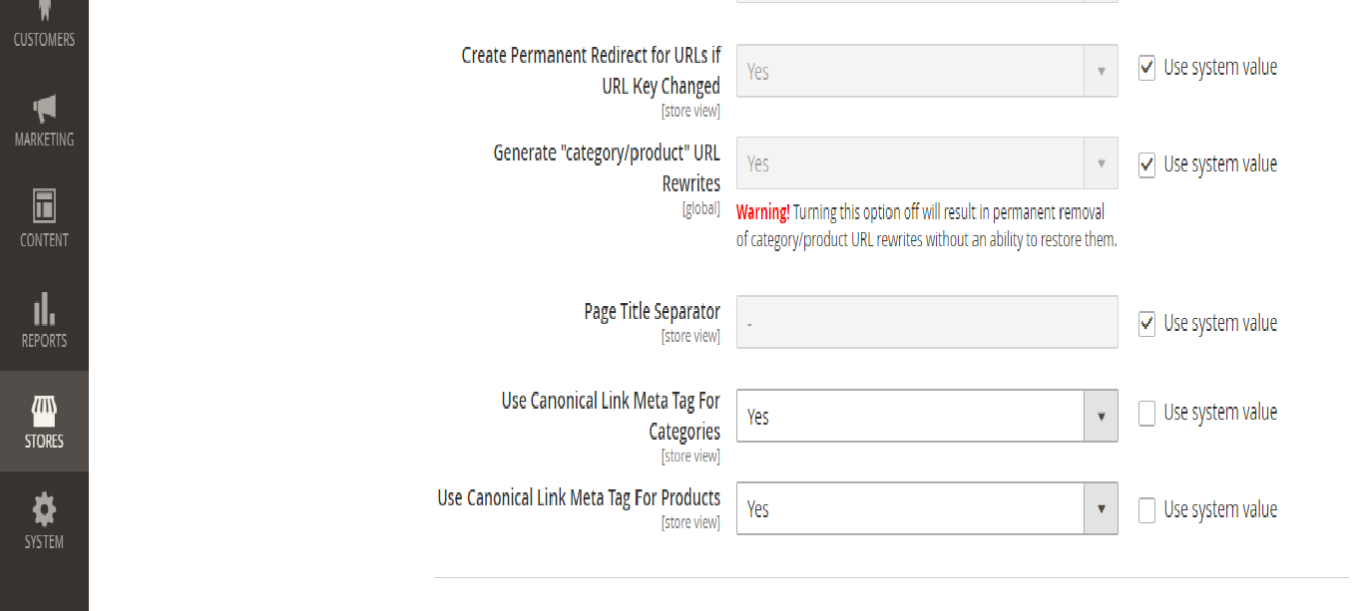
Task: Click the "Use Canonical Link Meta Tag For Products" label
Action: 579,498
